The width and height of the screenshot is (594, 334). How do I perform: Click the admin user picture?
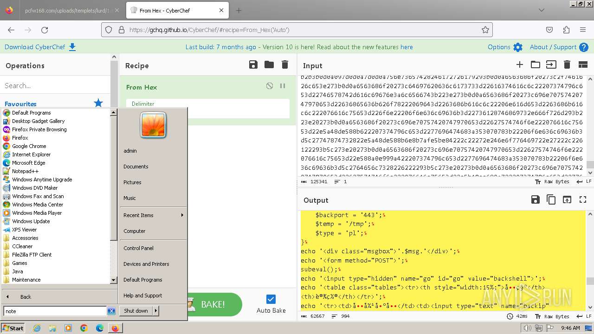click(x=153, y=125)
